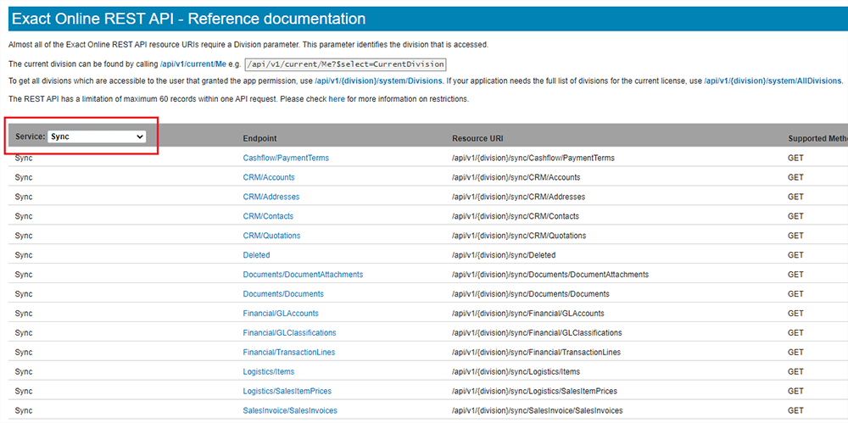
Task: Click resource URI /api/v1/{division}/sync/Cashflow/PaymentTerms
Action: (x=533, y=158)
